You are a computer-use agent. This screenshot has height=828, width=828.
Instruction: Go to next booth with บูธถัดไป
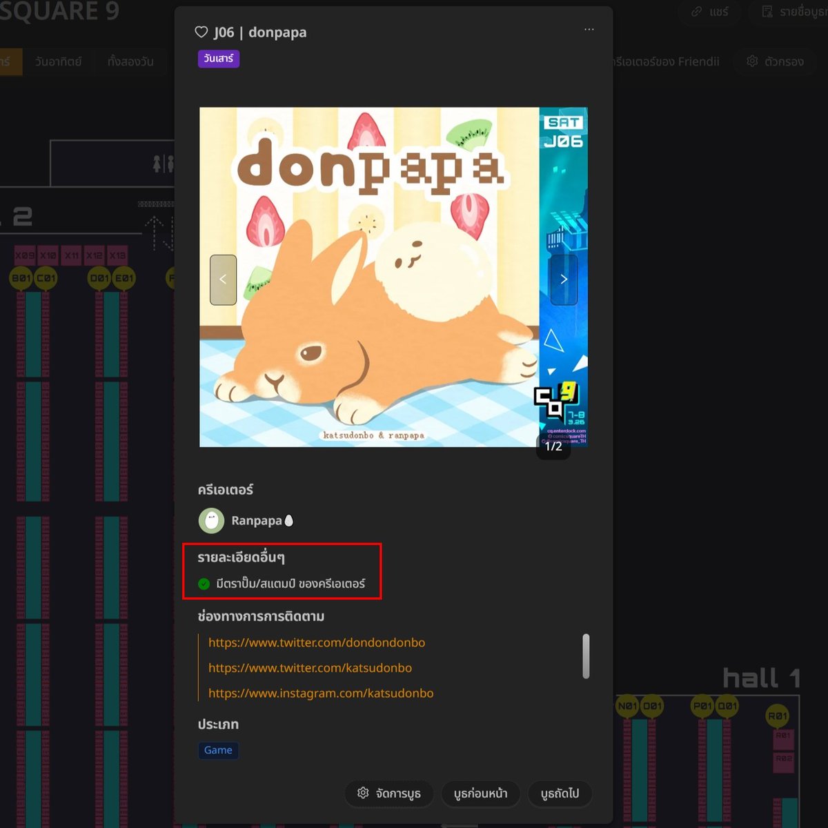560,793
